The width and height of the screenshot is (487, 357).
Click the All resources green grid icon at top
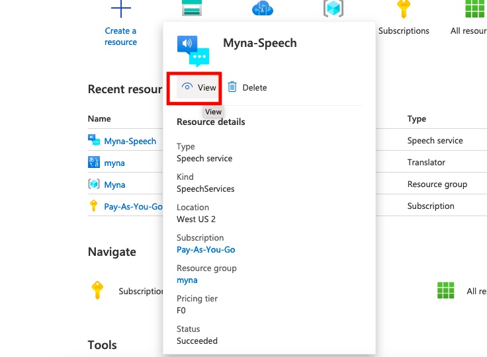coord(475,9)
